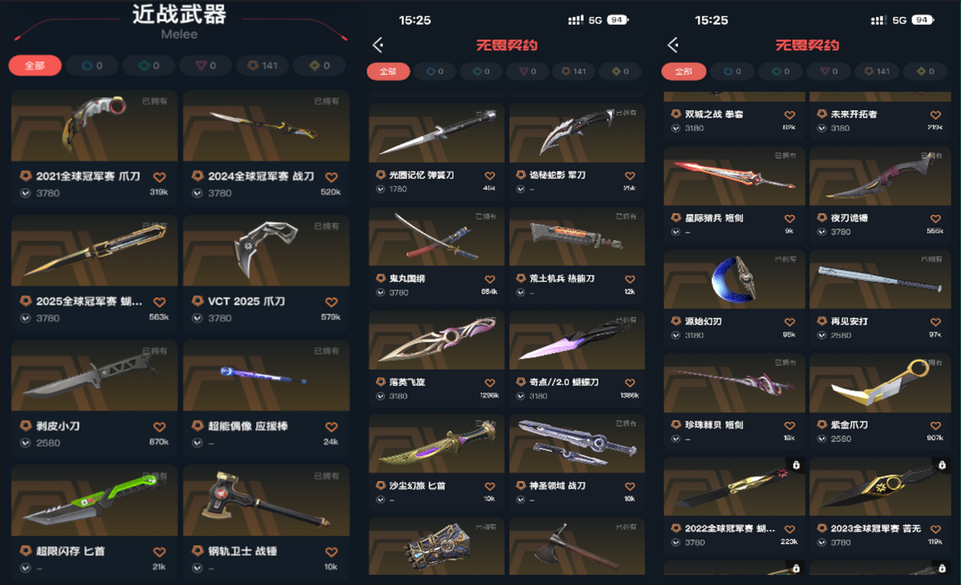Choose pink triangle tier filter in right panel
The image size is (961, 585).
828,72
